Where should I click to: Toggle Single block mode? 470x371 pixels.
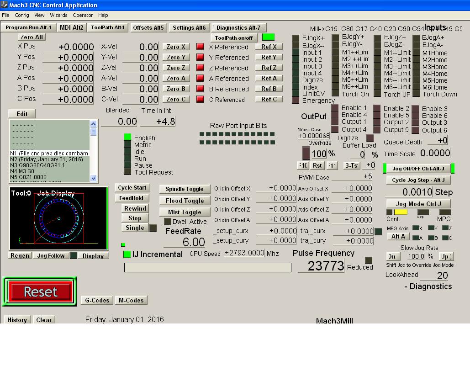135,228
